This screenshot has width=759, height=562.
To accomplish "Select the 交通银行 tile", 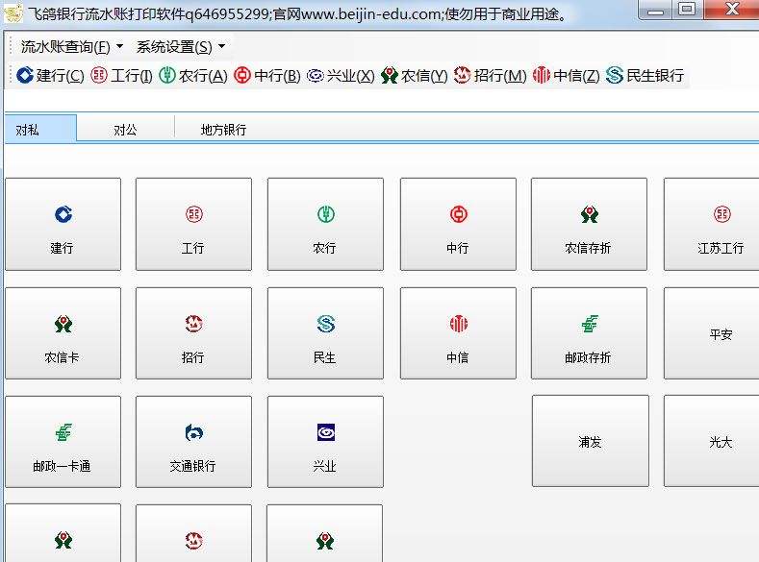I will click(x=193, y=442).
